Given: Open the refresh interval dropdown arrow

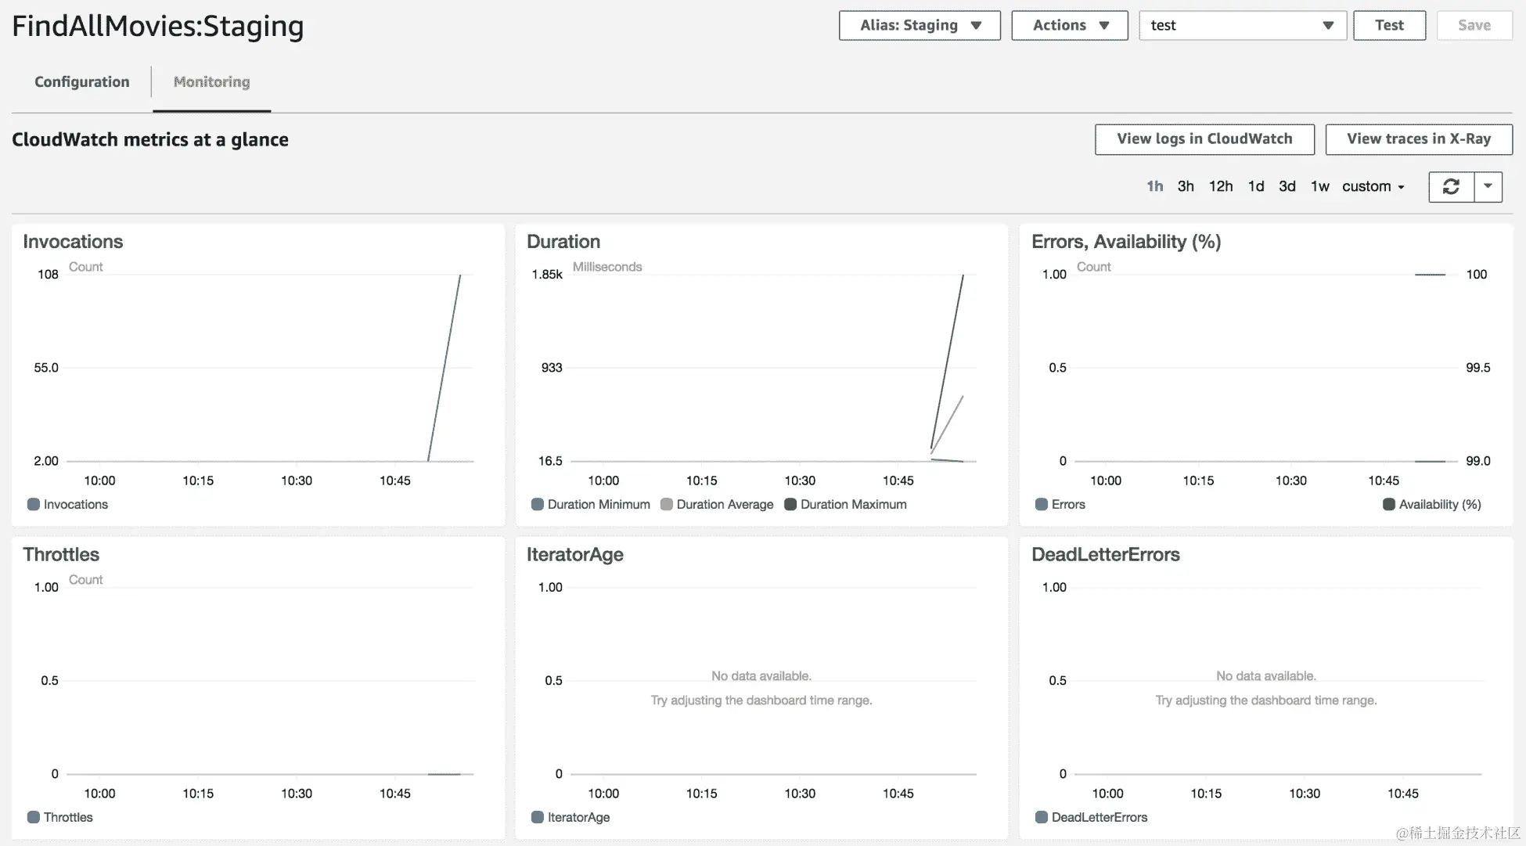Looking at the screenshot, I should pos(1488,186).
